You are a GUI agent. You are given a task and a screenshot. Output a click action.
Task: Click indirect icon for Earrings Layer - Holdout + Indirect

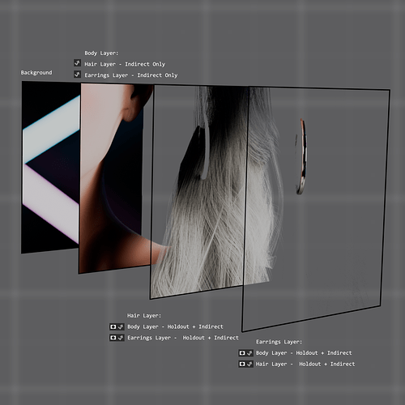(x=121, y=338)
